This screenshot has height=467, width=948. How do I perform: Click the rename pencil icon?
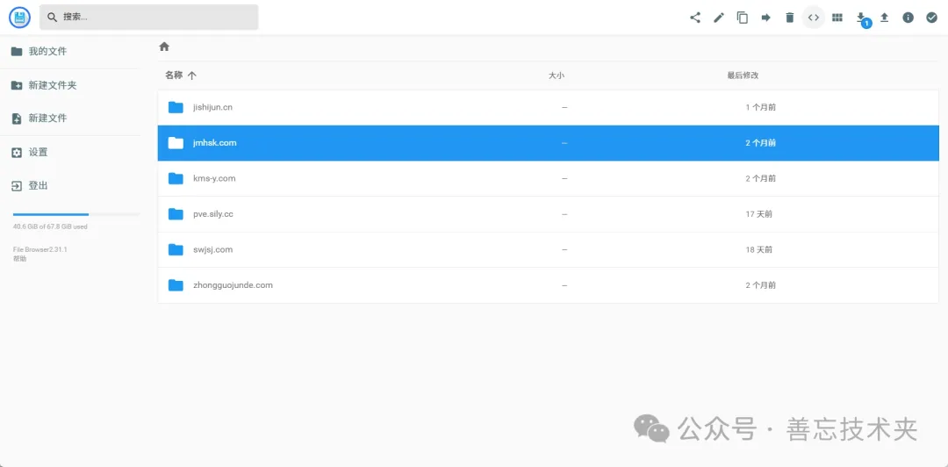click(x=718, y=18)
